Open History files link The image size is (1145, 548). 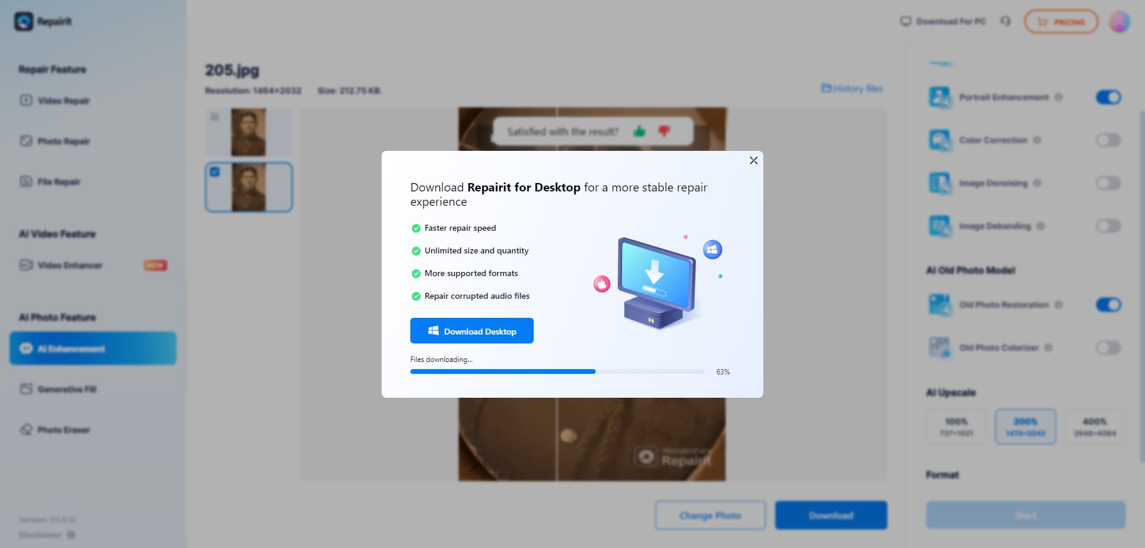pos(852,88)
